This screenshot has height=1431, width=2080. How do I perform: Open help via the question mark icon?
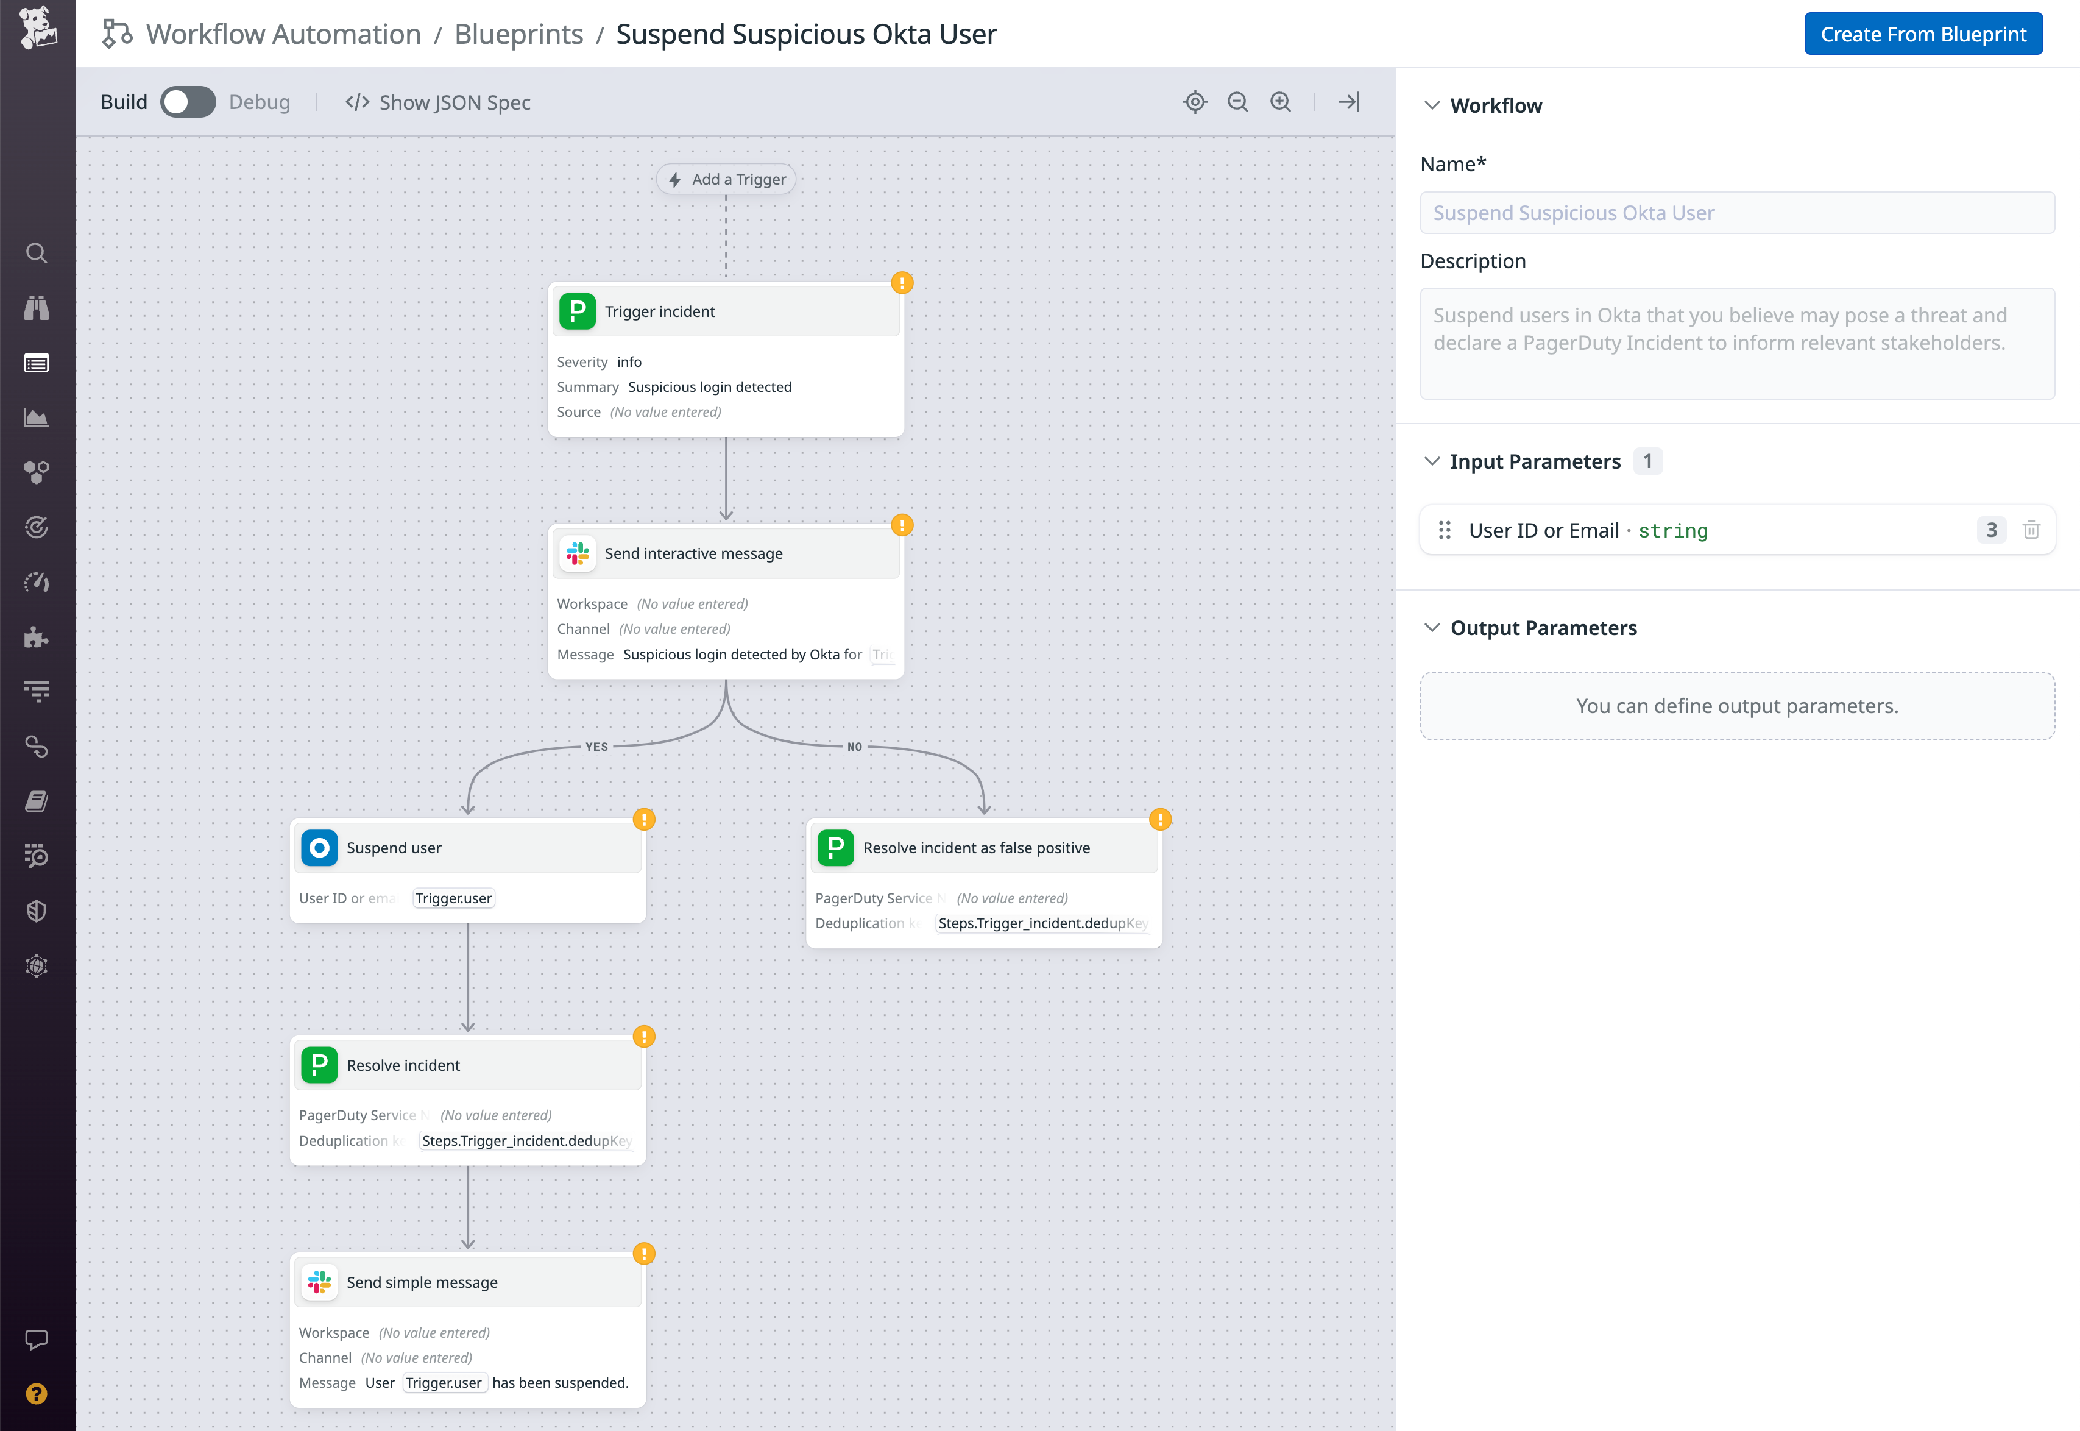click(x=37, y=1393)
